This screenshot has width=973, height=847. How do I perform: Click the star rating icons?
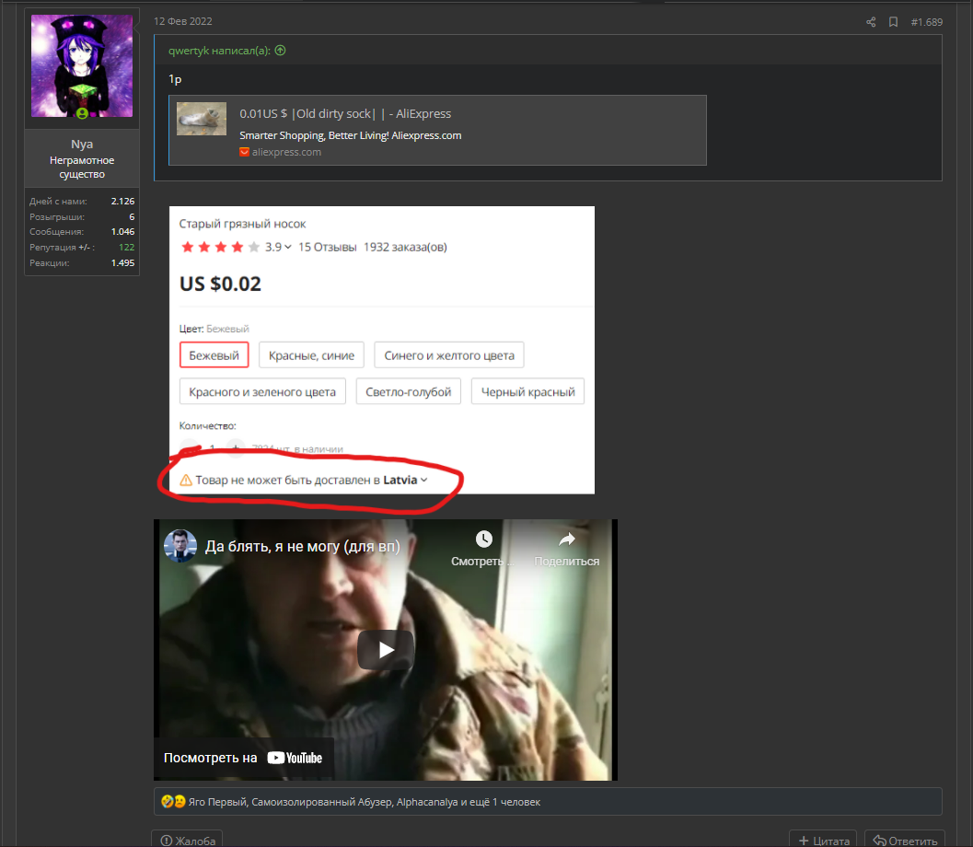click(x=220, y=247)
